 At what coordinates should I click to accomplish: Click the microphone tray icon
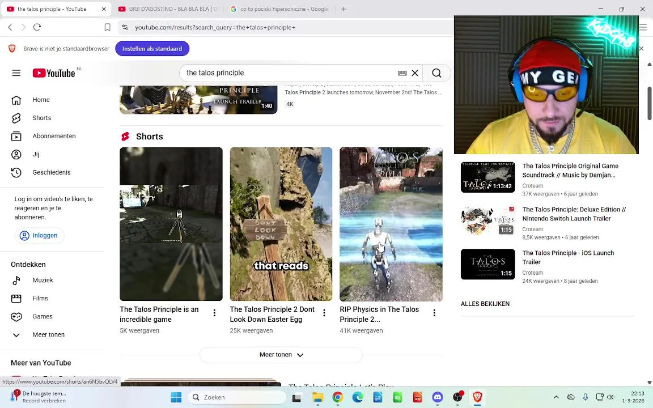[585, 398]
